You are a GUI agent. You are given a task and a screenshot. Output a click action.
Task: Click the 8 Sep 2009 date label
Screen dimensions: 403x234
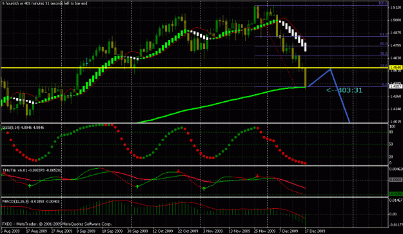pyautogui.click(x=86, y=231)
